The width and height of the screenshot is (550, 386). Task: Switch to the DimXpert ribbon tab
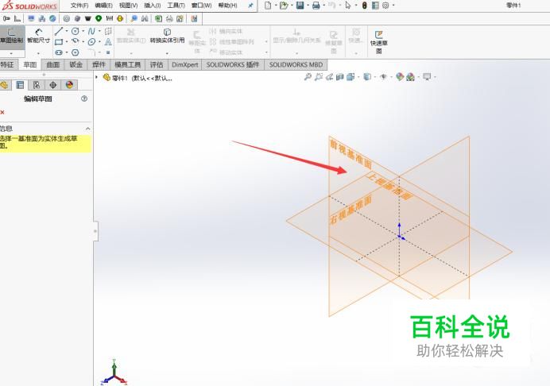[185, 65]
